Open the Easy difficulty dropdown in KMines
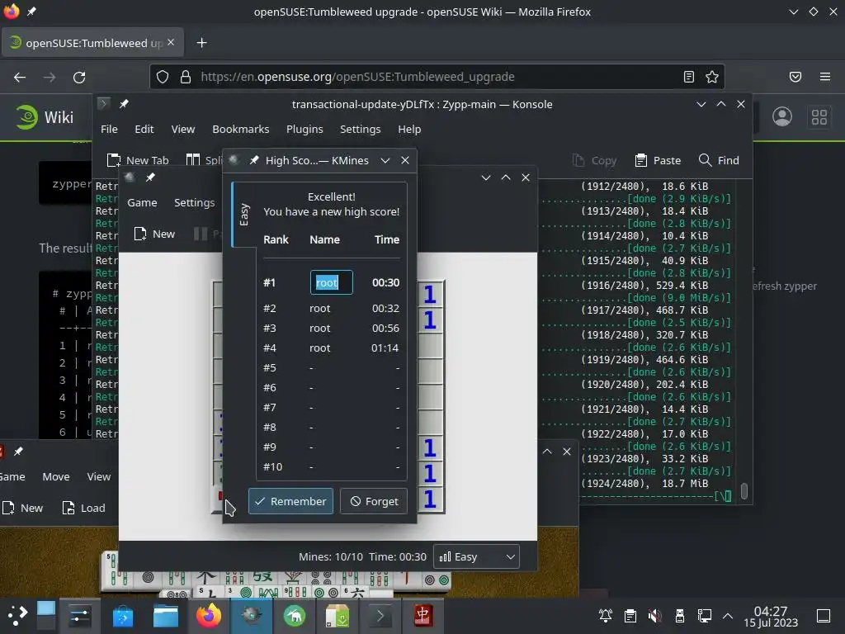 (476, 557)
